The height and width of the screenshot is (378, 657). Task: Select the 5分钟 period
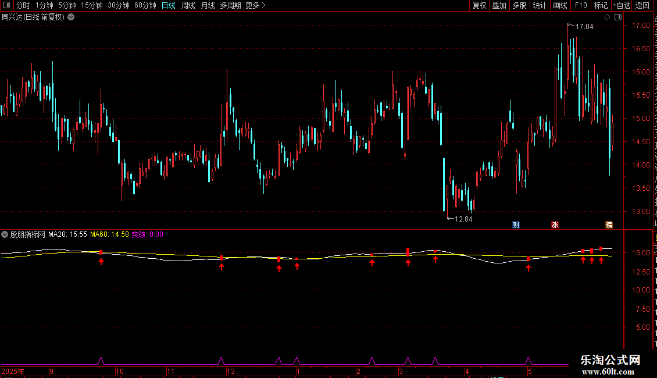(67, 5)
